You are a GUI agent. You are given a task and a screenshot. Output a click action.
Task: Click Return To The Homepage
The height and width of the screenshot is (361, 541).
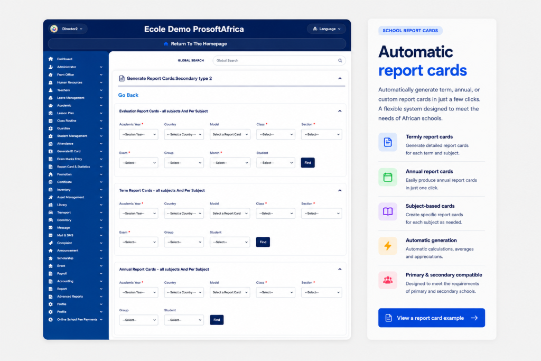coord(197,44)
